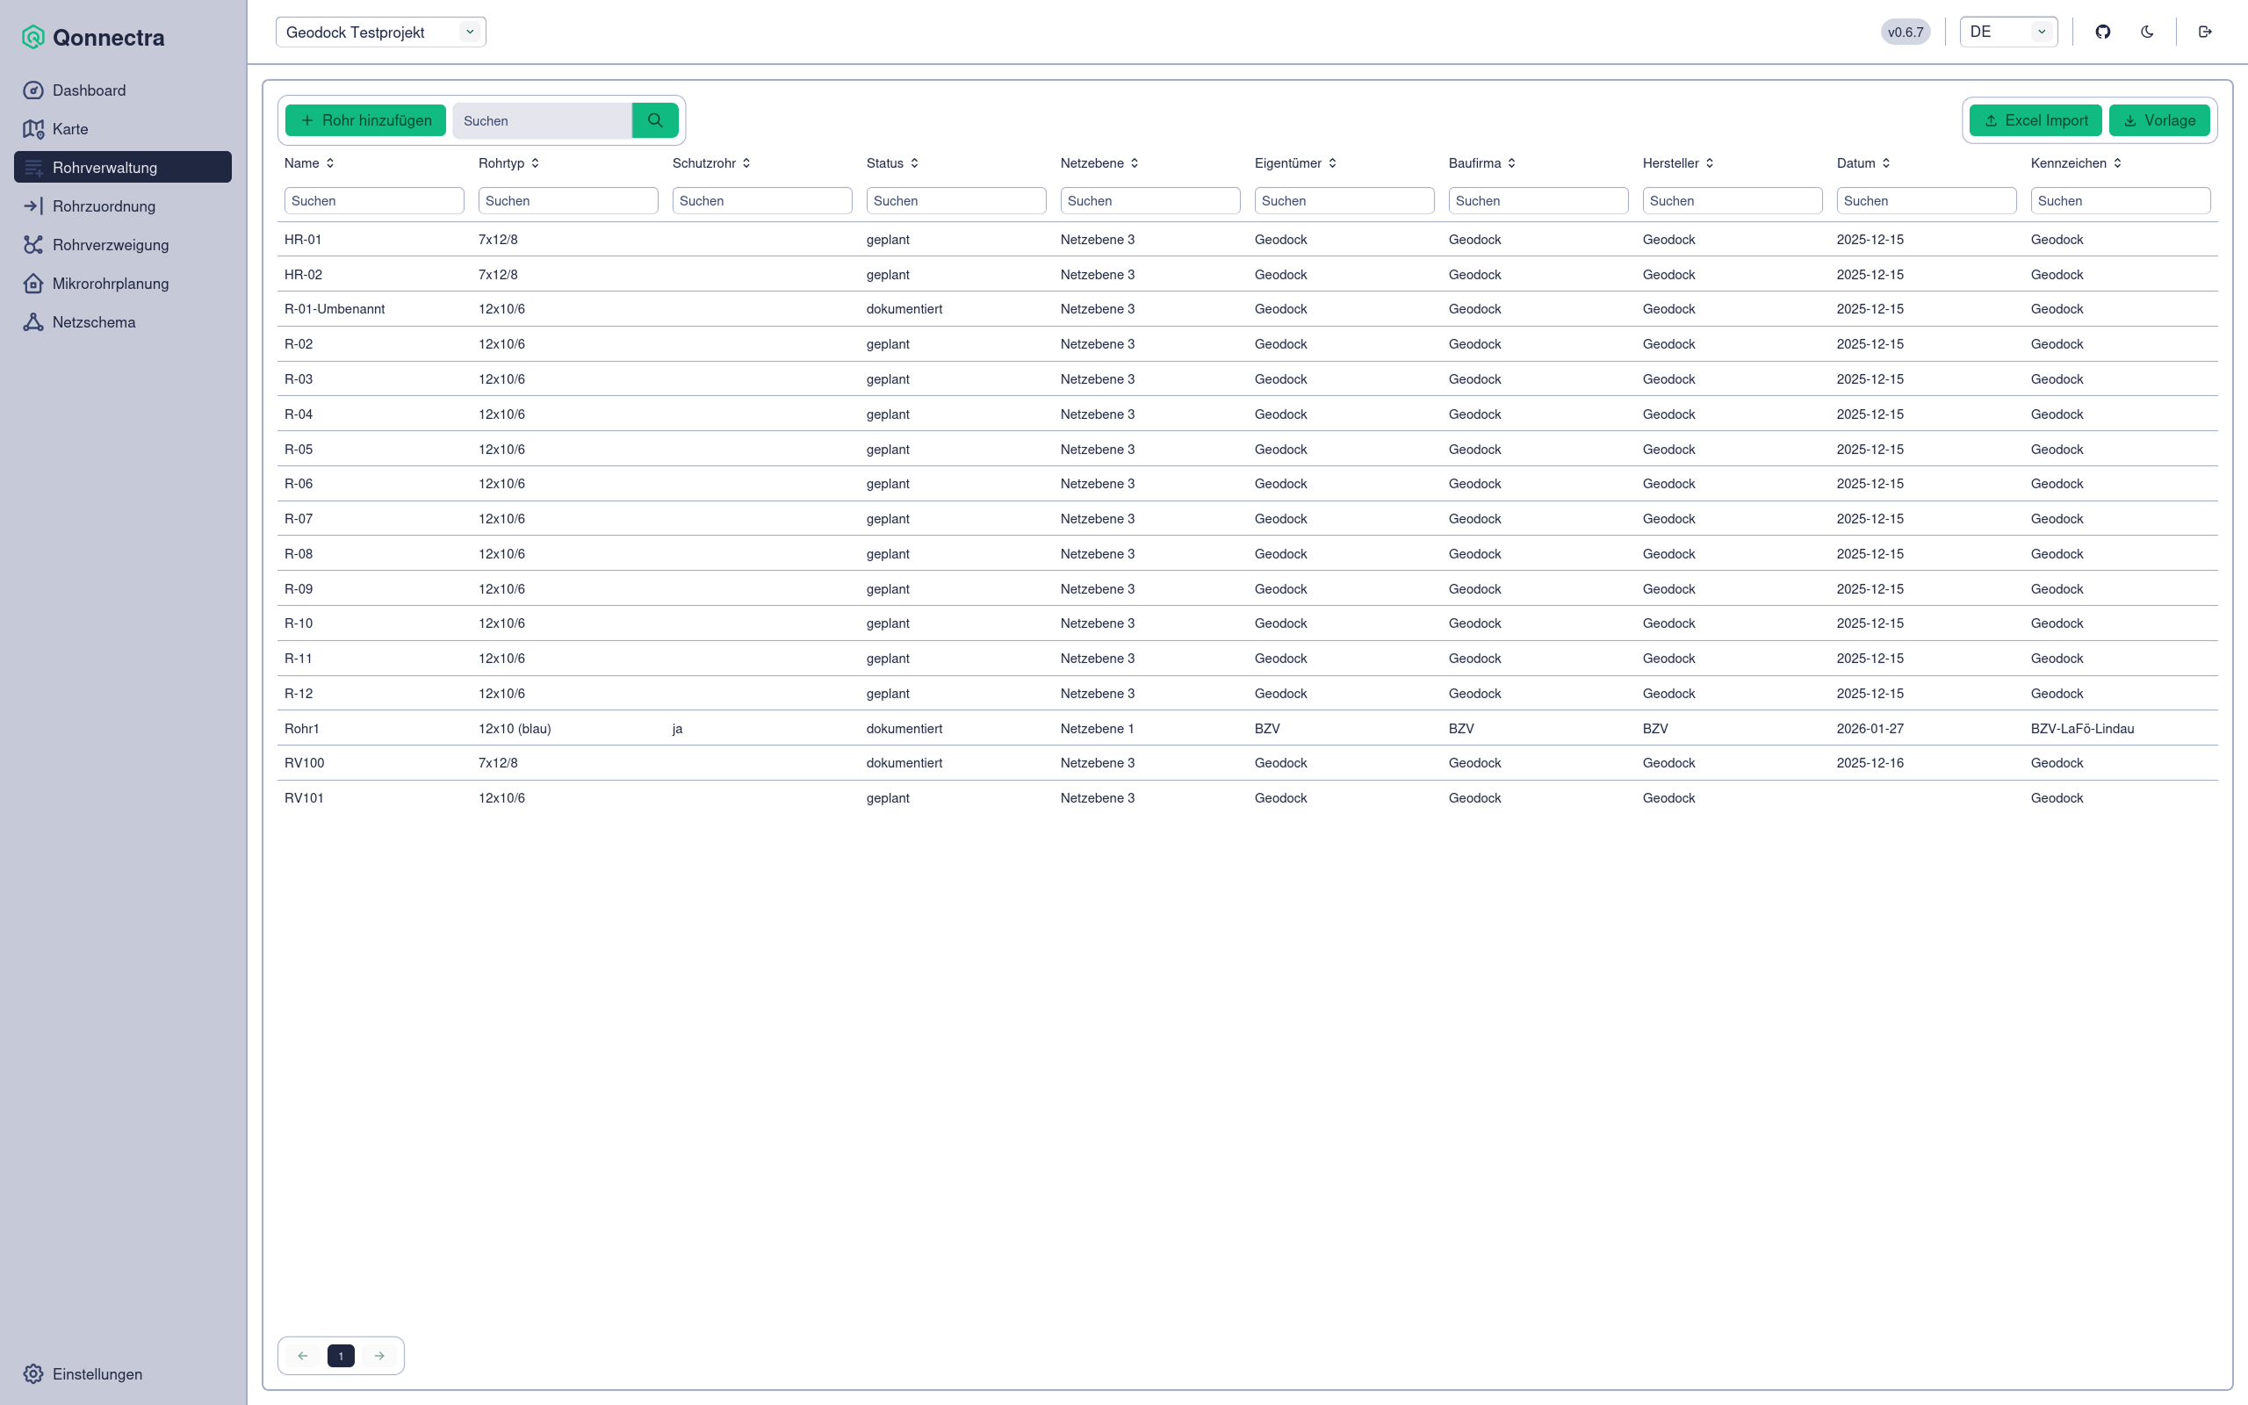Viewport: 2248px width, 1405px height.
Task: Open the Geodock Testprojekt project dropdown
Action: tap(380, 32)
